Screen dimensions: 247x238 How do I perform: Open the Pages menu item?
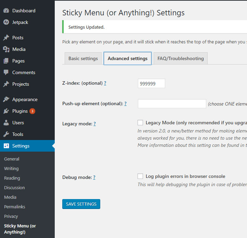[x=27, y=61]
